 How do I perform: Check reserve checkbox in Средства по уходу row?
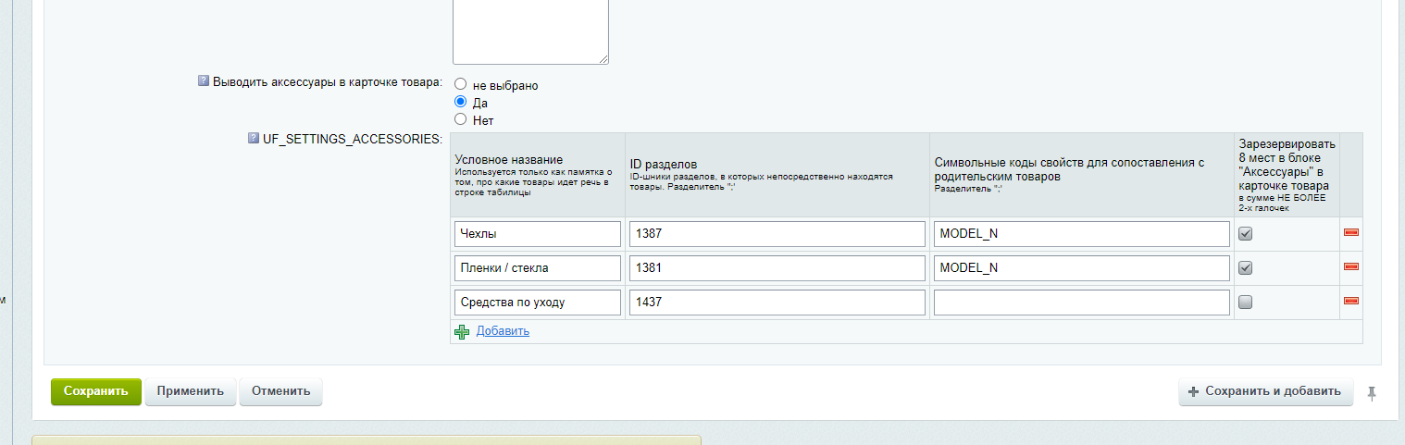[1246, 303]
